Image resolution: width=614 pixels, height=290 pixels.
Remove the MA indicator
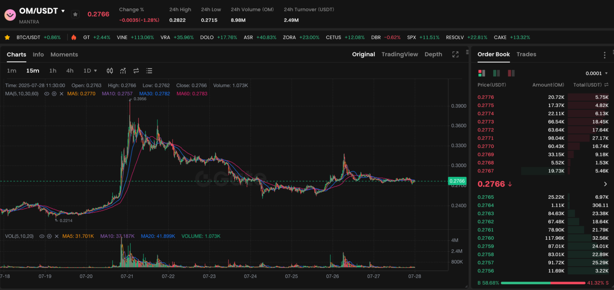pyautogui.click(x=61, y=94)
